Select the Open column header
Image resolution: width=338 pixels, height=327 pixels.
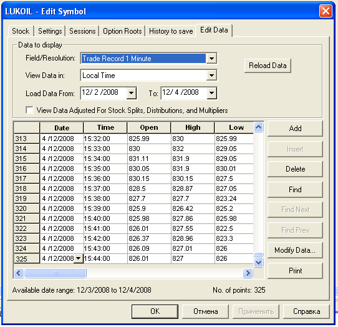(x=149, y=128)
